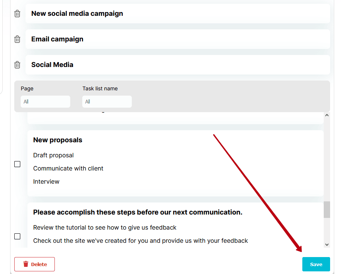Remove the Social Media entry via trash icon
Screen dimensions: 341x274
17,65
